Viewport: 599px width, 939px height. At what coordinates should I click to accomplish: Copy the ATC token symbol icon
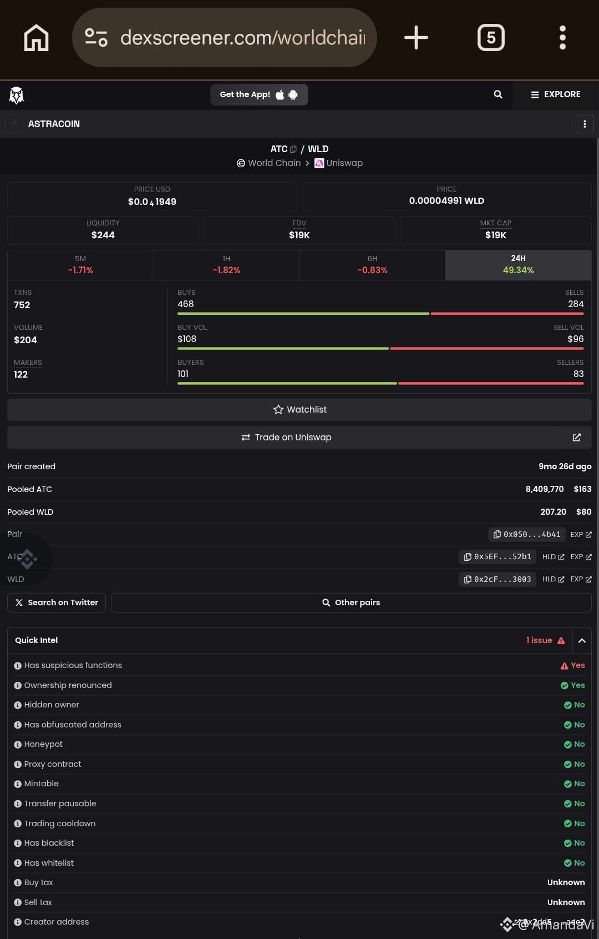pos(293,149)
